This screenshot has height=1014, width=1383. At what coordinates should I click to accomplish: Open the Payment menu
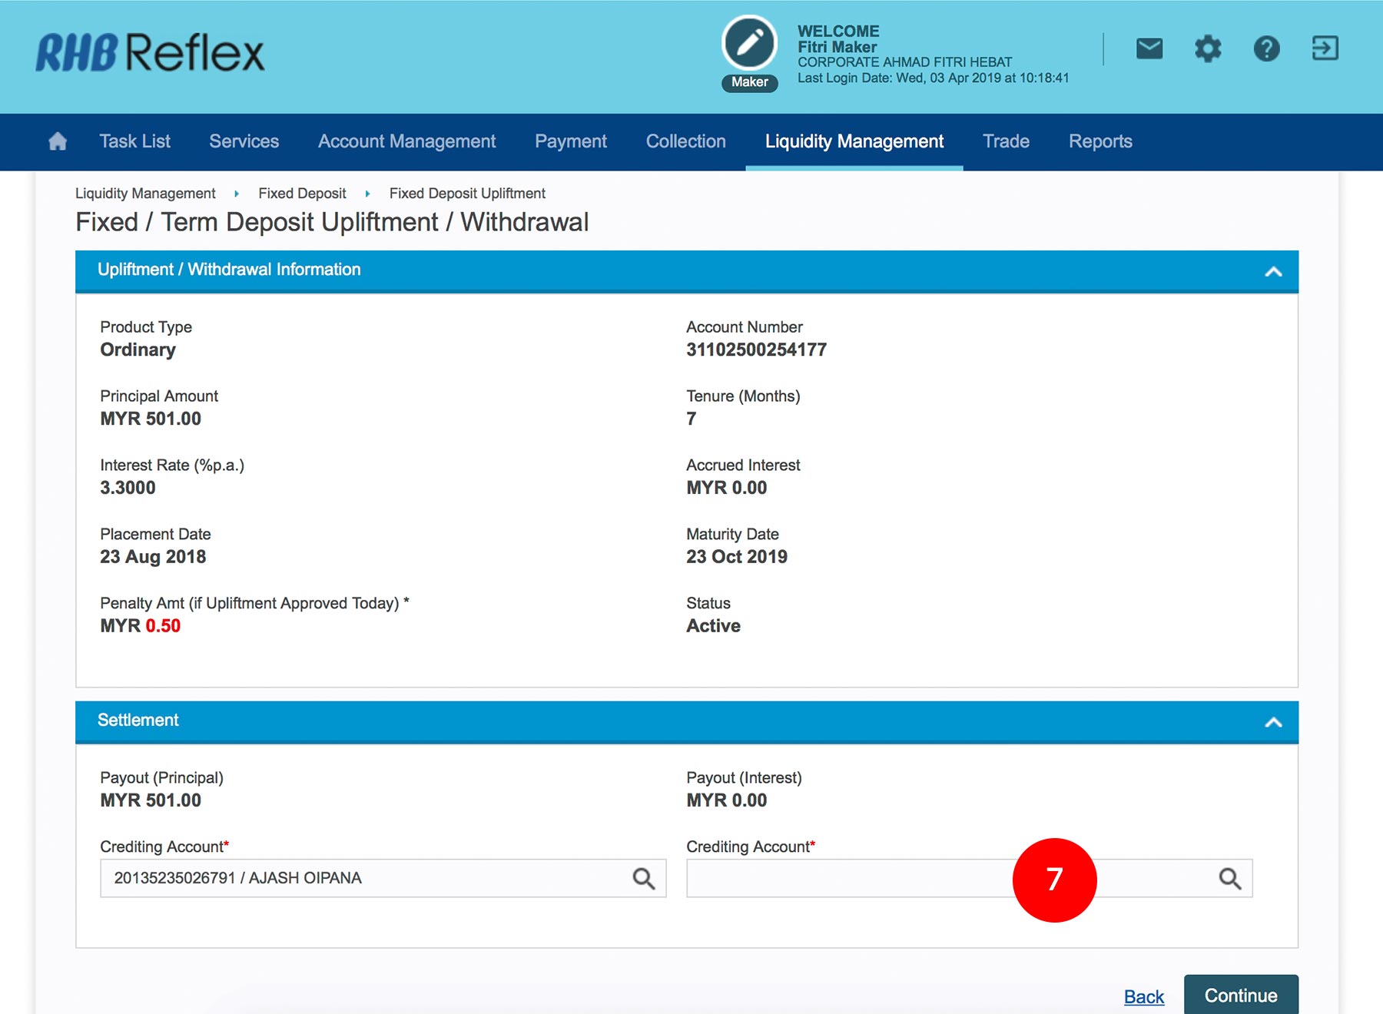[x=570, y=141]
